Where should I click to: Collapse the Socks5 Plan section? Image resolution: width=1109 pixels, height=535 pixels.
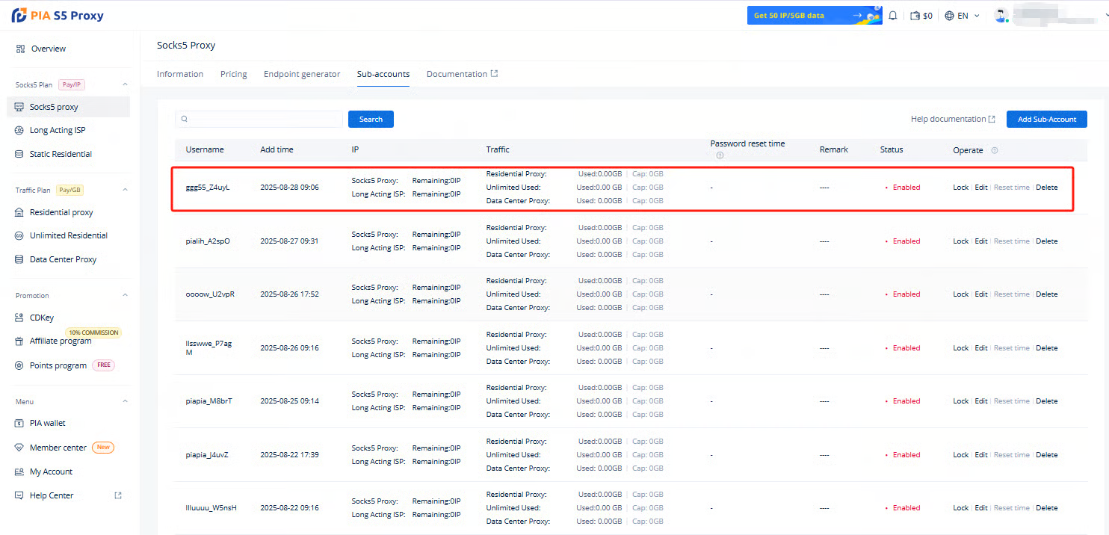125,84
